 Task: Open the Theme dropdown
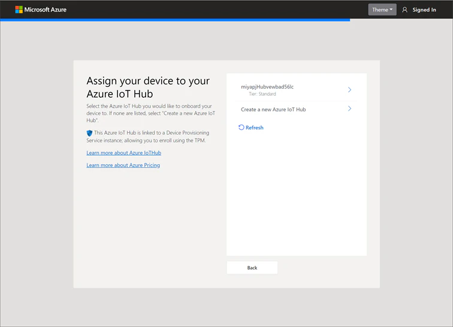(382, 10)
